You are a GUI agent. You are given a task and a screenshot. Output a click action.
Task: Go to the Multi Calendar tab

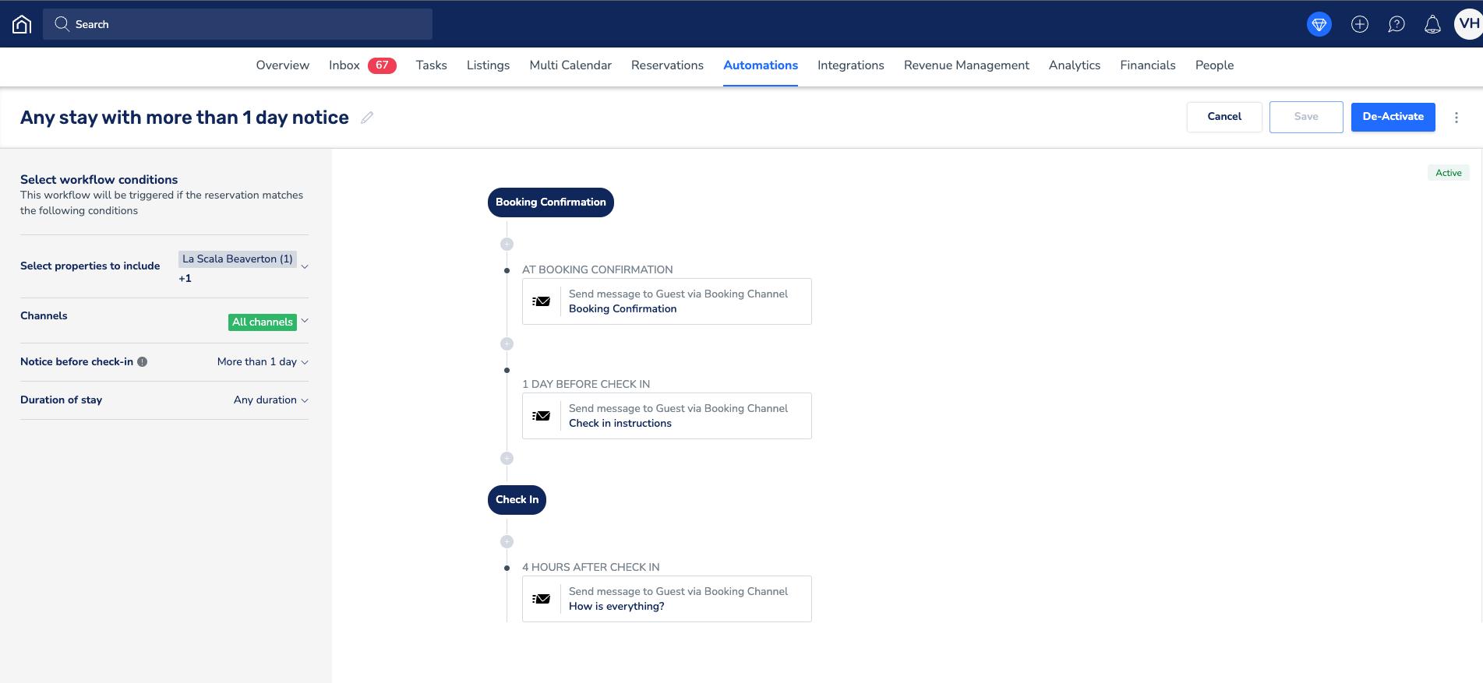tap(570, 65)
